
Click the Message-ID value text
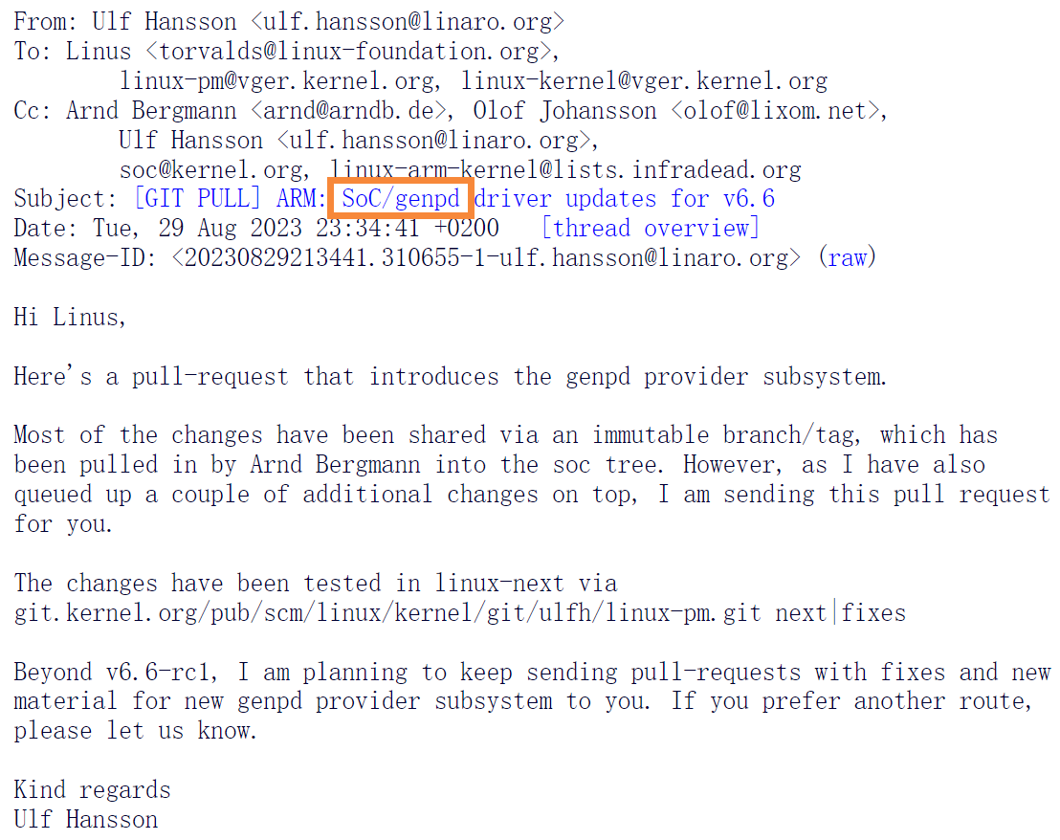tap(486, 257)
